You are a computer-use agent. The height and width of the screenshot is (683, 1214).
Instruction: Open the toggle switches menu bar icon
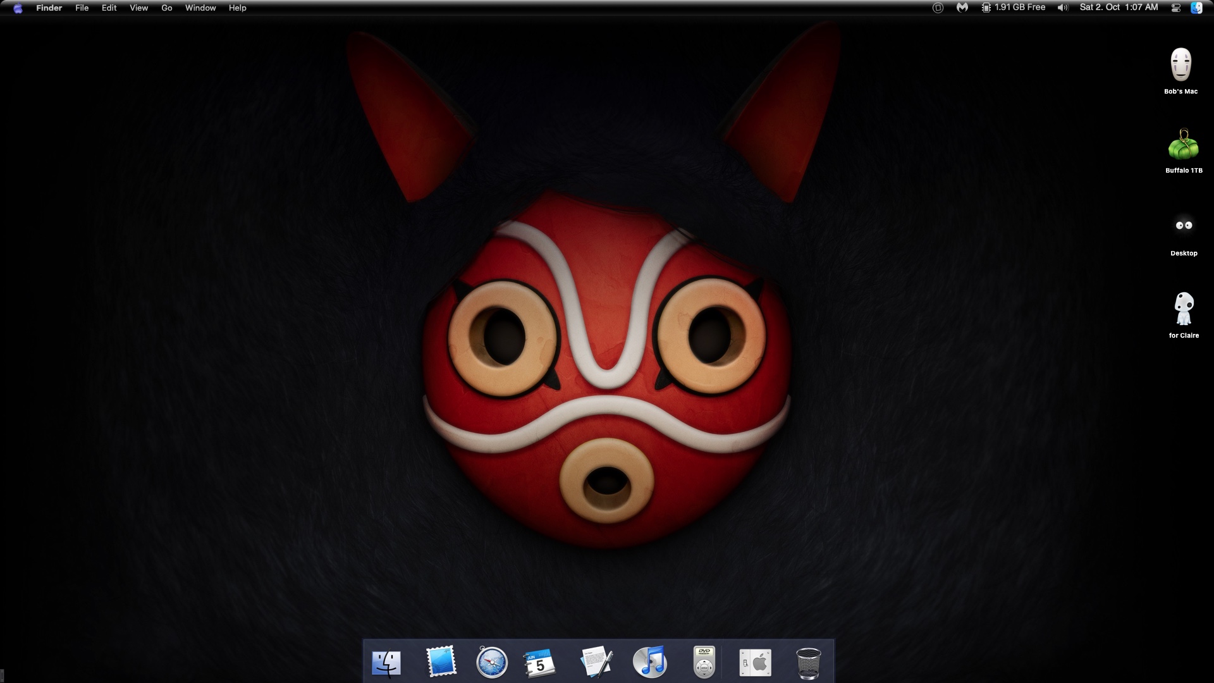(1175, 8)
